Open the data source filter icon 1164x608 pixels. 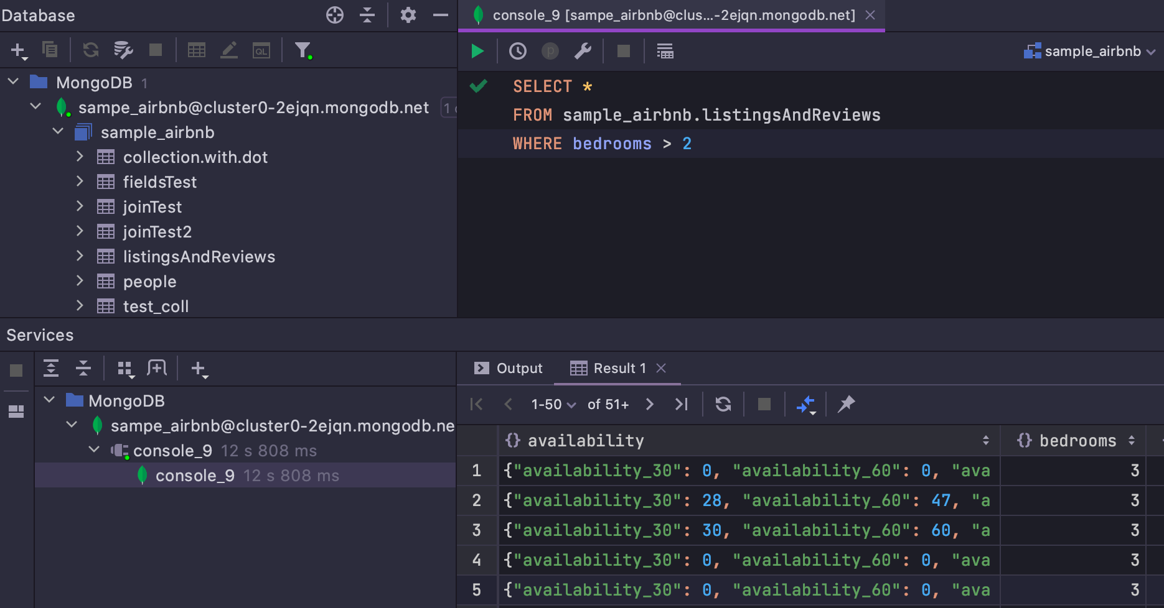tap(303, 50)
